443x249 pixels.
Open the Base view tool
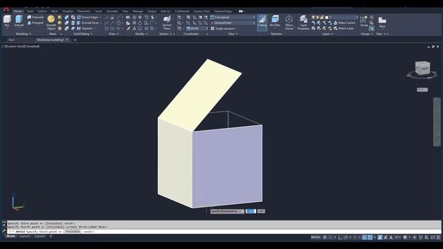382,22
